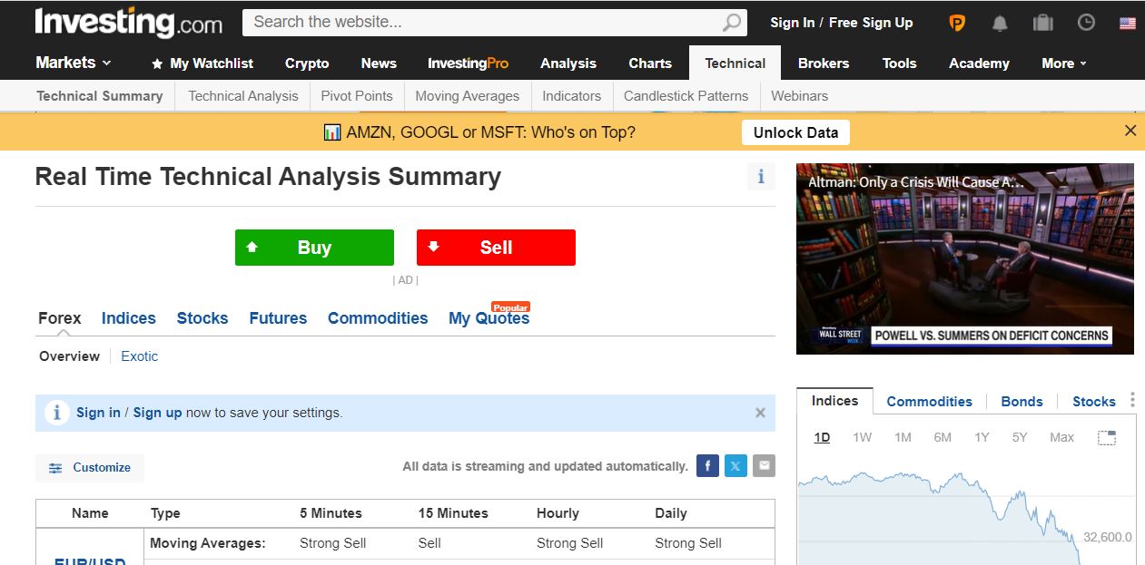
Task: Set chart range to Max
Action: coord(1061,437)
